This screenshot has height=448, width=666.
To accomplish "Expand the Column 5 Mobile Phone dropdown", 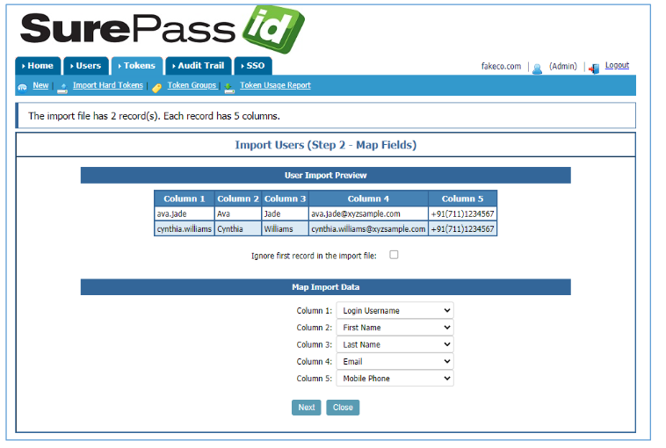I will tap(395, 379).
